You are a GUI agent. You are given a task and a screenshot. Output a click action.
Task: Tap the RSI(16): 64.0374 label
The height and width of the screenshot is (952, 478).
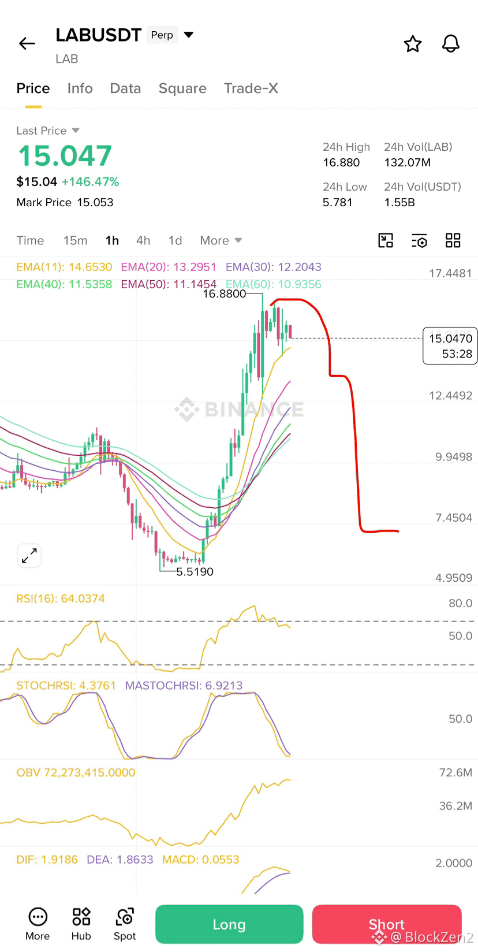(61, 598)
